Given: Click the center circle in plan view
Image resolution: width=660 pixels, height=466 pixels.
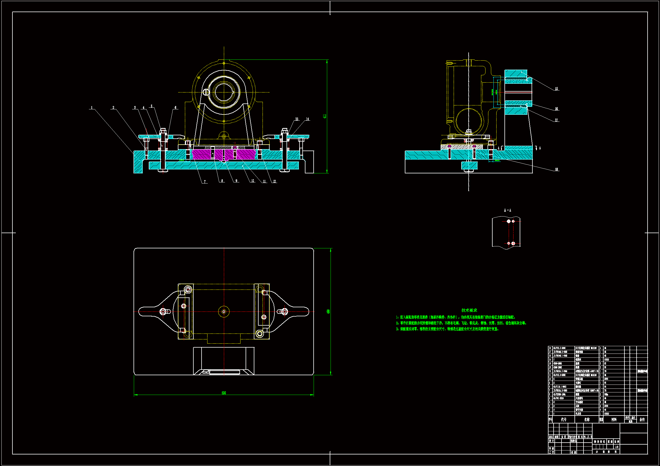Looking at the screenshot, I should click(x=224, y=312).
